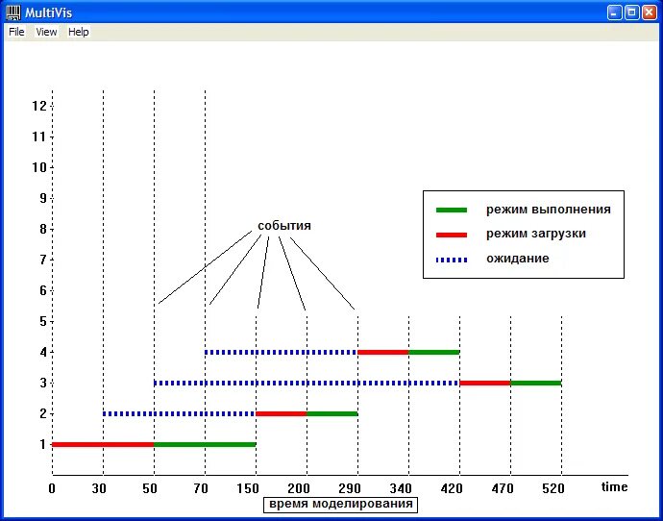Open the Help menu
Viewport: 663px width, 521px height.
(x=78, y=32)
